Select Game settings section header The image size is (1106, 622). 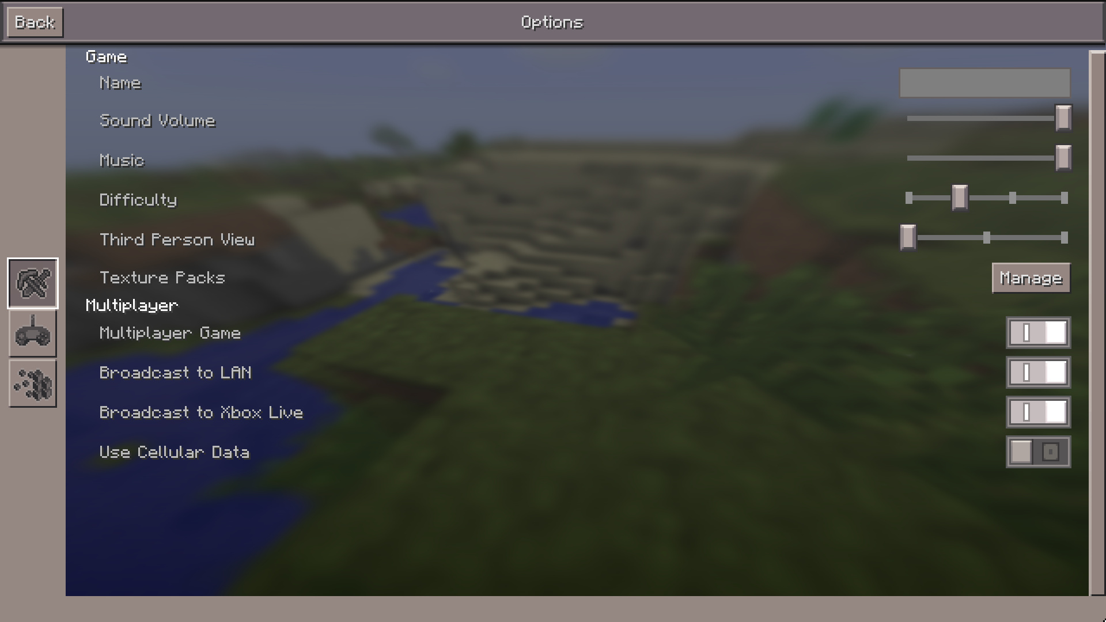[x=107, y=56]
